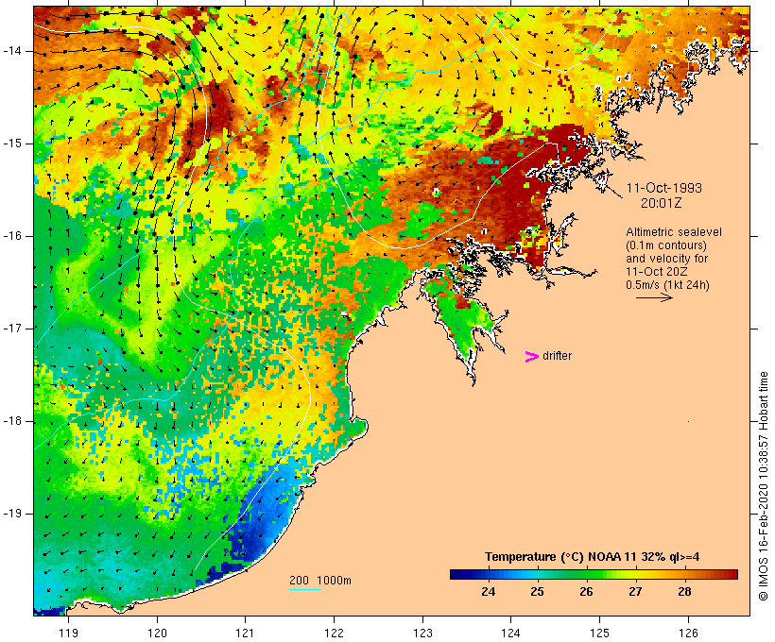
Task: Click the '200' isobath depth label
Action: tap(299, 581)
